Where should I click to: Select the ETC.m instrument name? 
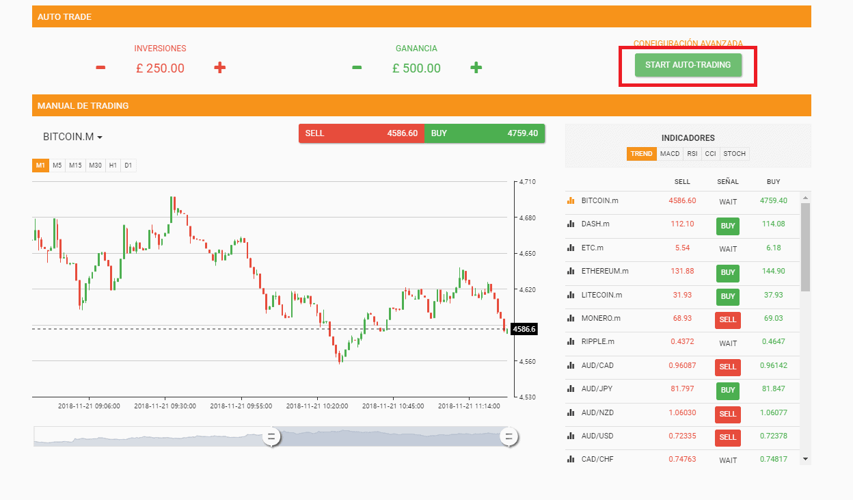tap(593, 248)
